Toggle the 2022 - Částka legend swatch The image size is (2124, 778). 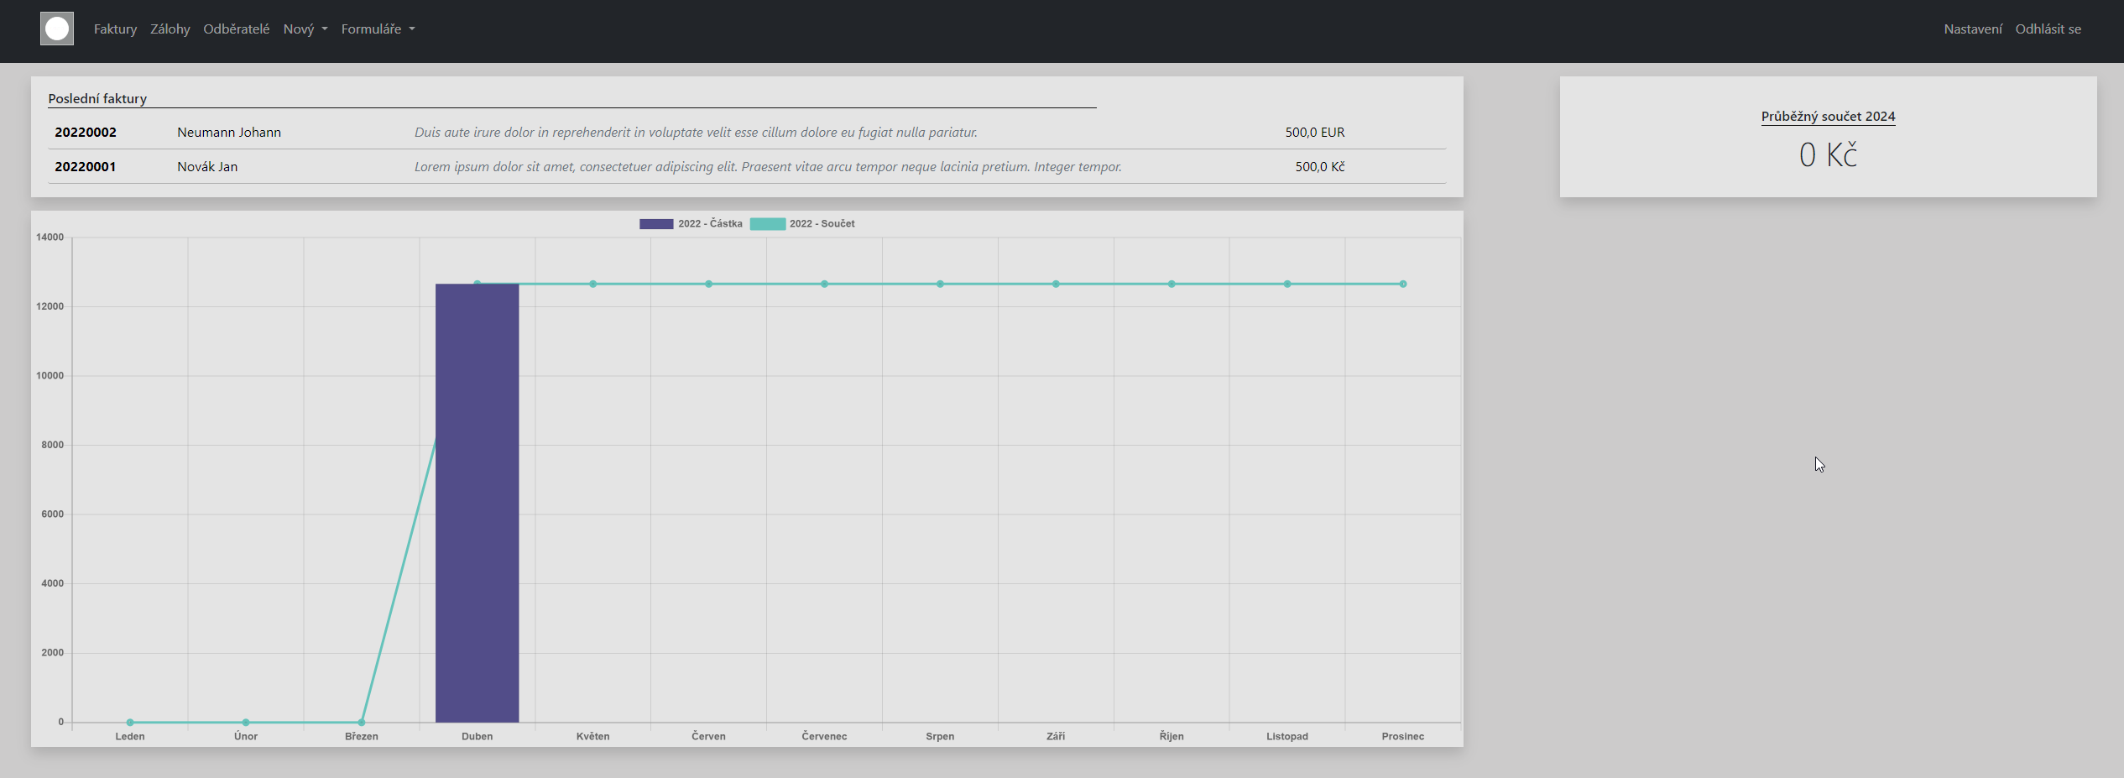point(656,223)
